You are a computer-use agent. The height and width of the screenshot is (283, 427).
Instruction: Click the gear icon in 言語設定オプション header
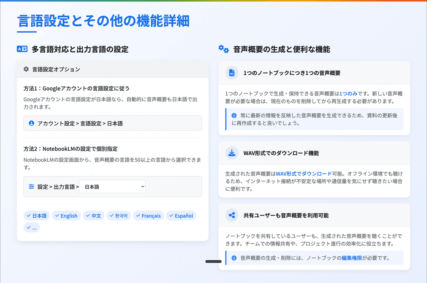[x=26, y=70]
